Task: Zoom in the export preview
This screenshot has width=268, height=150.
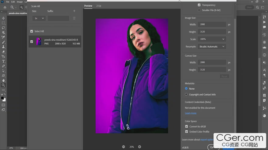Action: (139, 147)
